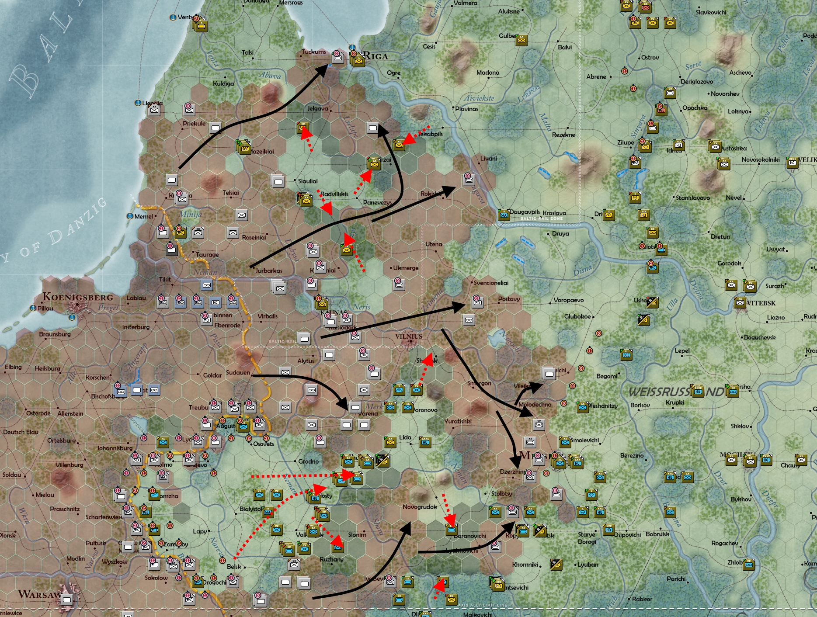Select the red SEC unit left of Opochka

click(661, 109)
